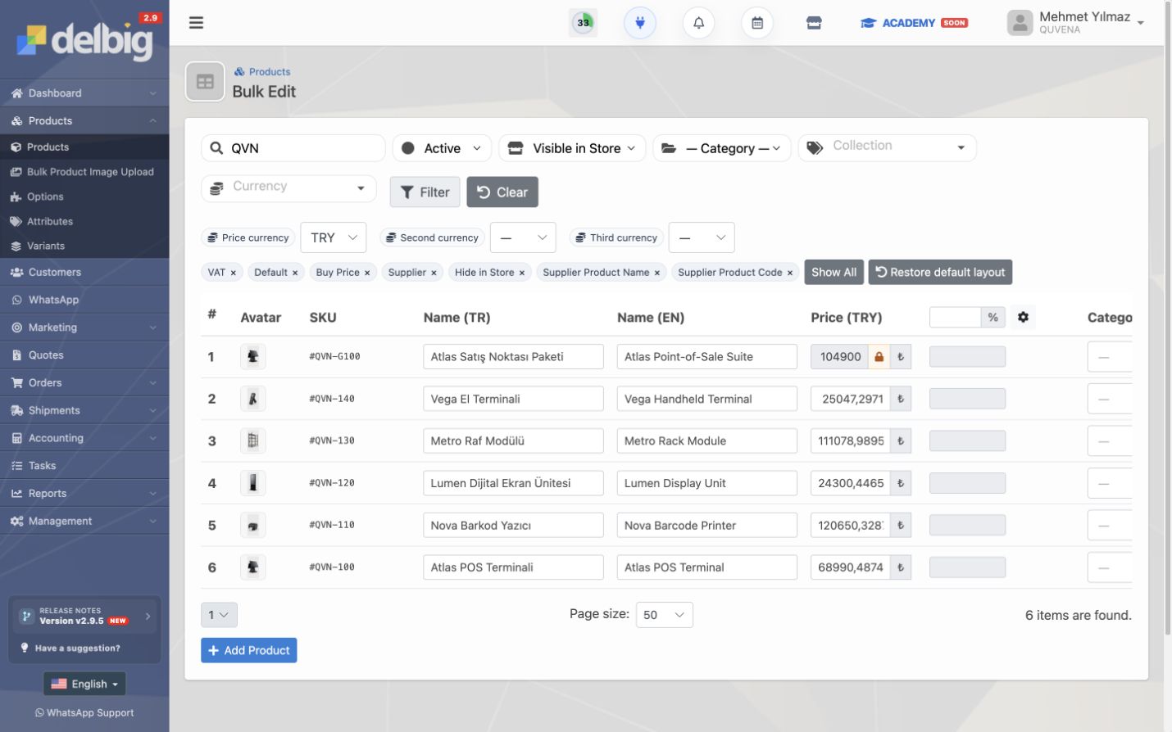The image size is (1172, 732).
Task: Remove the Buy Price column tag
Action: pos(367,273)
